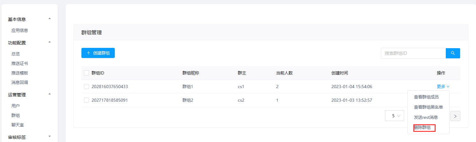Open 应用信息 in the sidebar
The width and height of the screenshot is (476, 142).
(20, 30)
